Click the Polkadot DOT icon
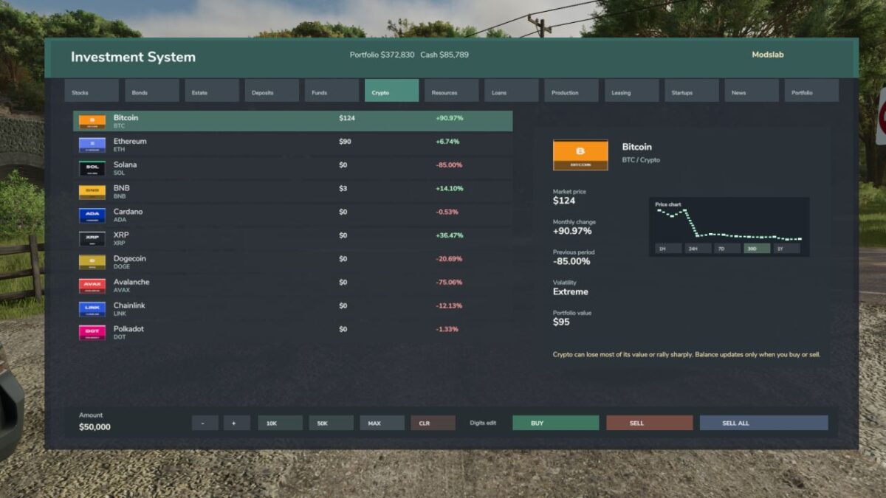 click(x=92, y=333)
